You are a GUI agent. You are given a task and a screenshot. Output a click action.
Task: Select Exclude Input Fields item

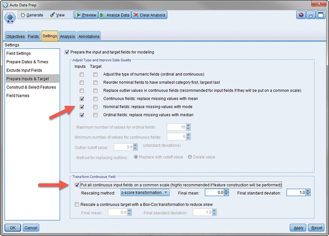click(x=32, y=71)
